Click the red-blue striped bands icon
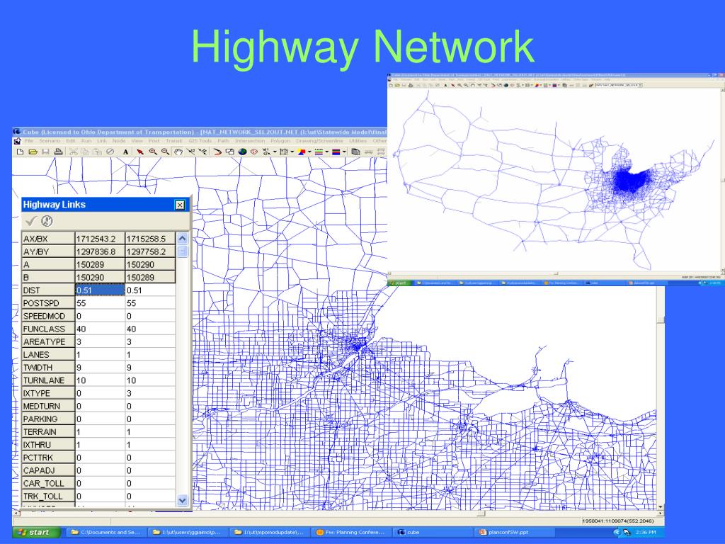 pyautogui.click(x=336, y=152)
